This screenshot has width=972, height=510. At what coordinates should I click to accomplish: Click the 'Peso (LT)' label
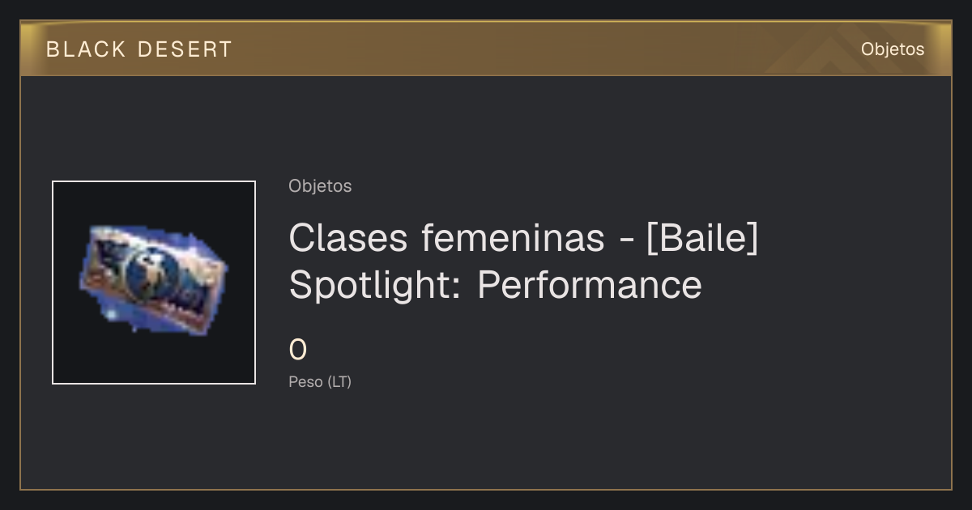(x=320, y=382)
